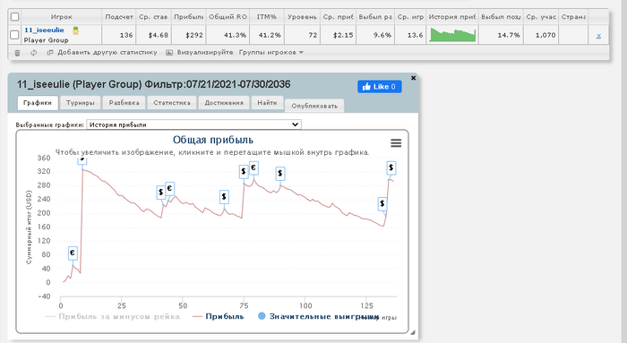Switch to the Турниры tab
This screenshot has width=627, height=343.
[81, 103]
